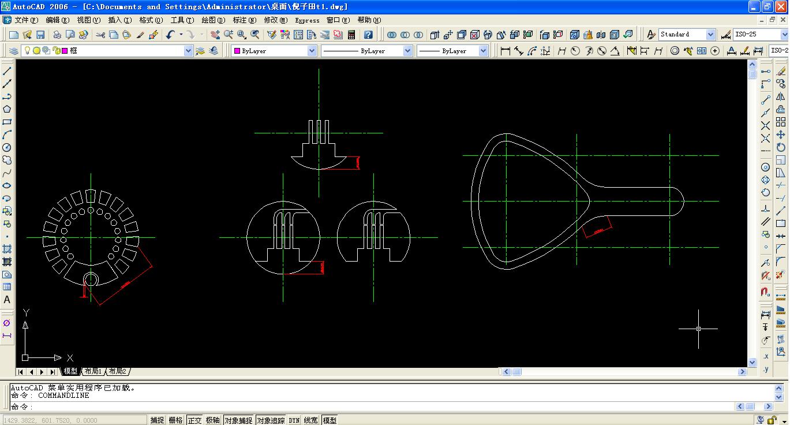Open the QuickCalc calculator icon
Image resolution: width=790 pixels, height=425 pixels.
pos(351,35)
